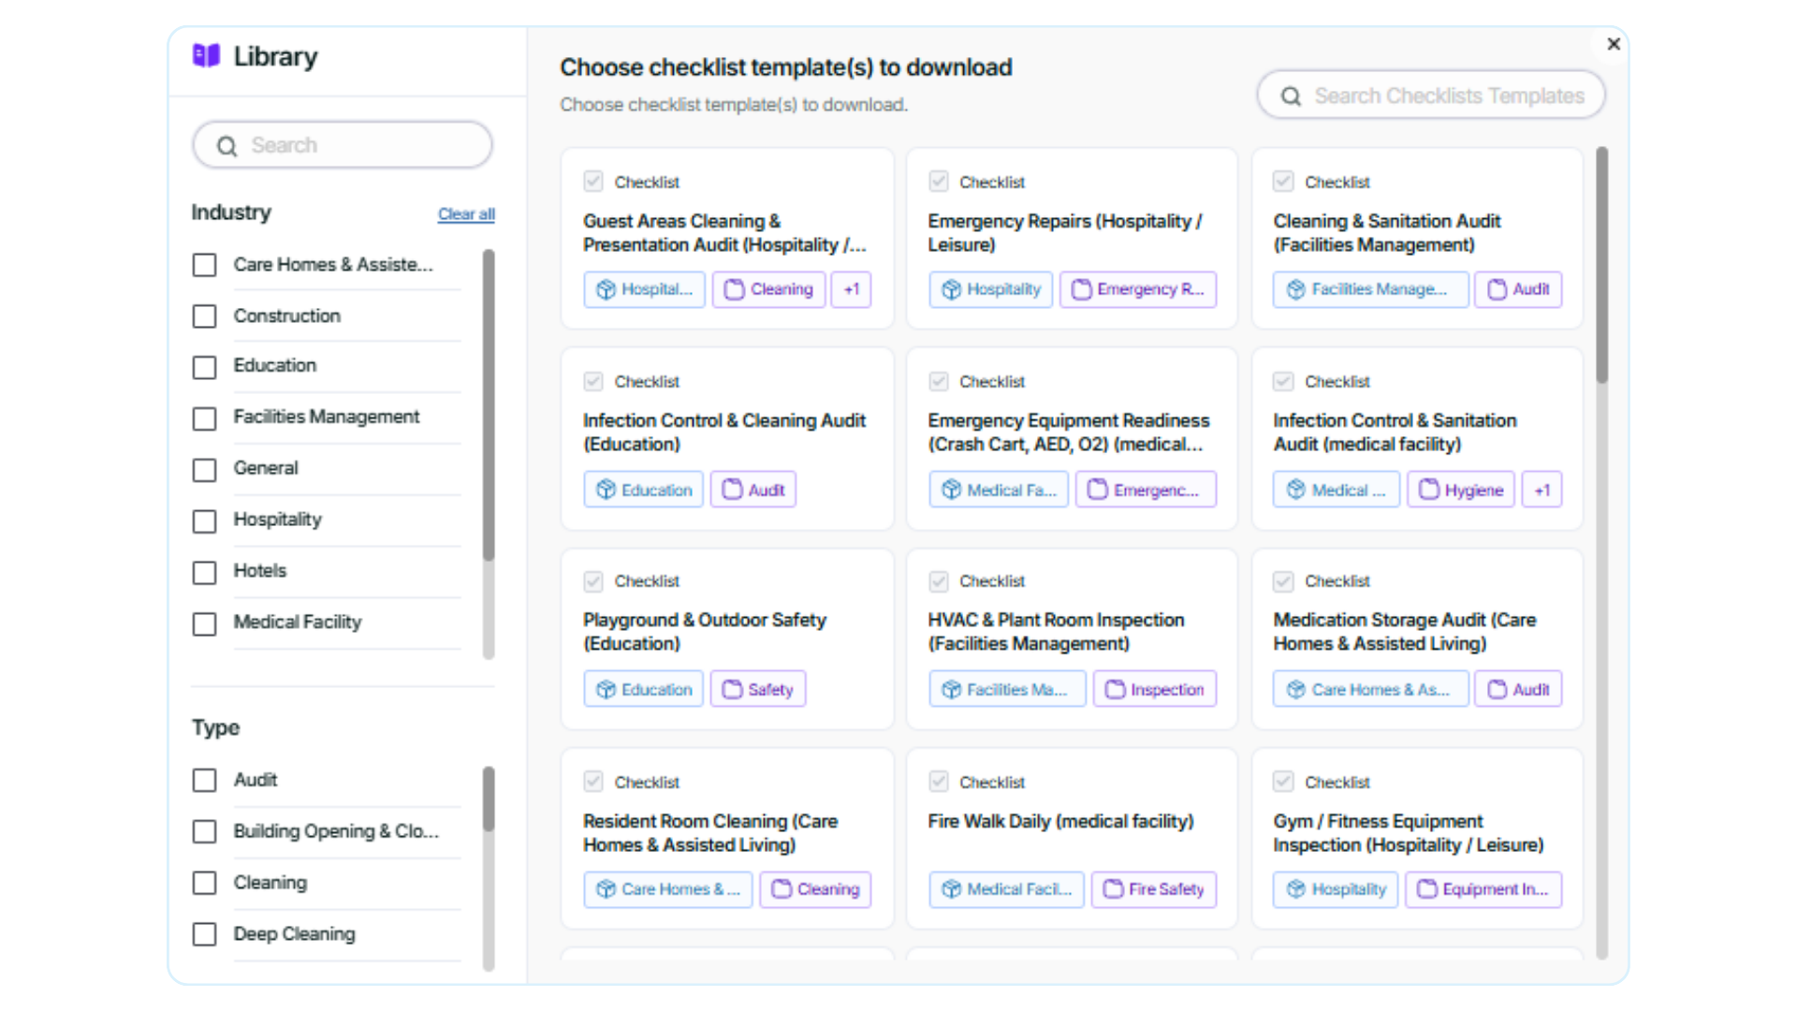Tick the Building Opening & Clo... type checkbox
Viewport: 1797px width, 1011px height.
point(204,832)
